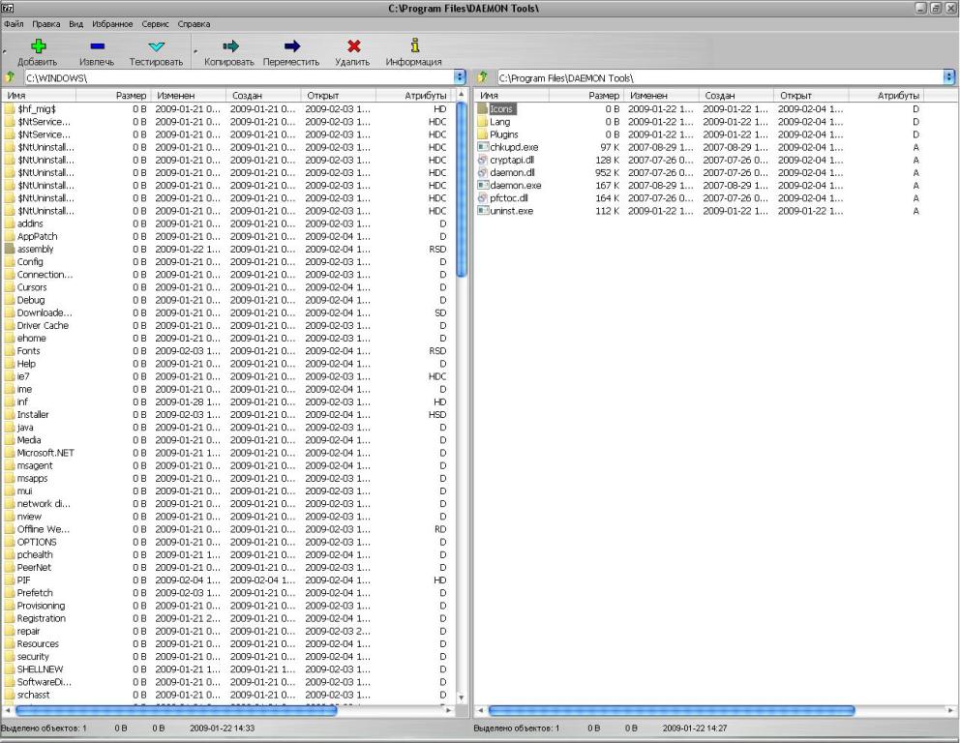This screenshot has height=743, width=960.
Task: Open the right path dropdown for DAEMON Tools
Action: coord(948,77)
